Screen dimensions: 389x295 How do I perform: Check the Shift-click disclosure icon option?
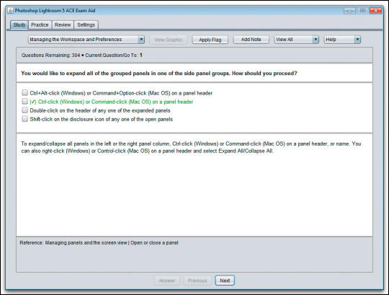tap(24, 119)
